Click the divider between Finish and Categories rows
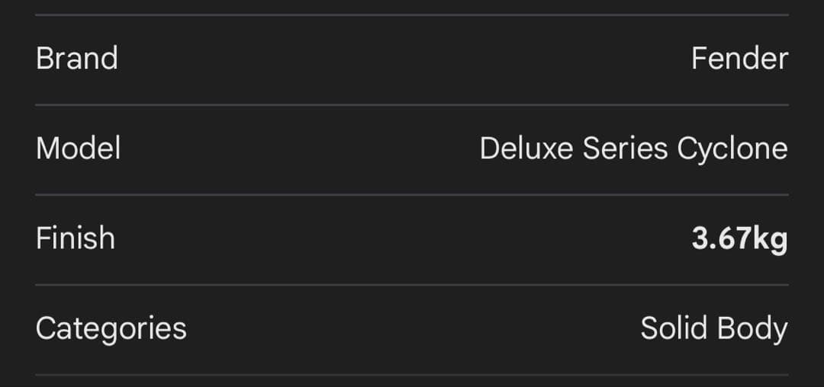This screenshot has width=824, height=387. pyautogui.click(x=412, y=284)
